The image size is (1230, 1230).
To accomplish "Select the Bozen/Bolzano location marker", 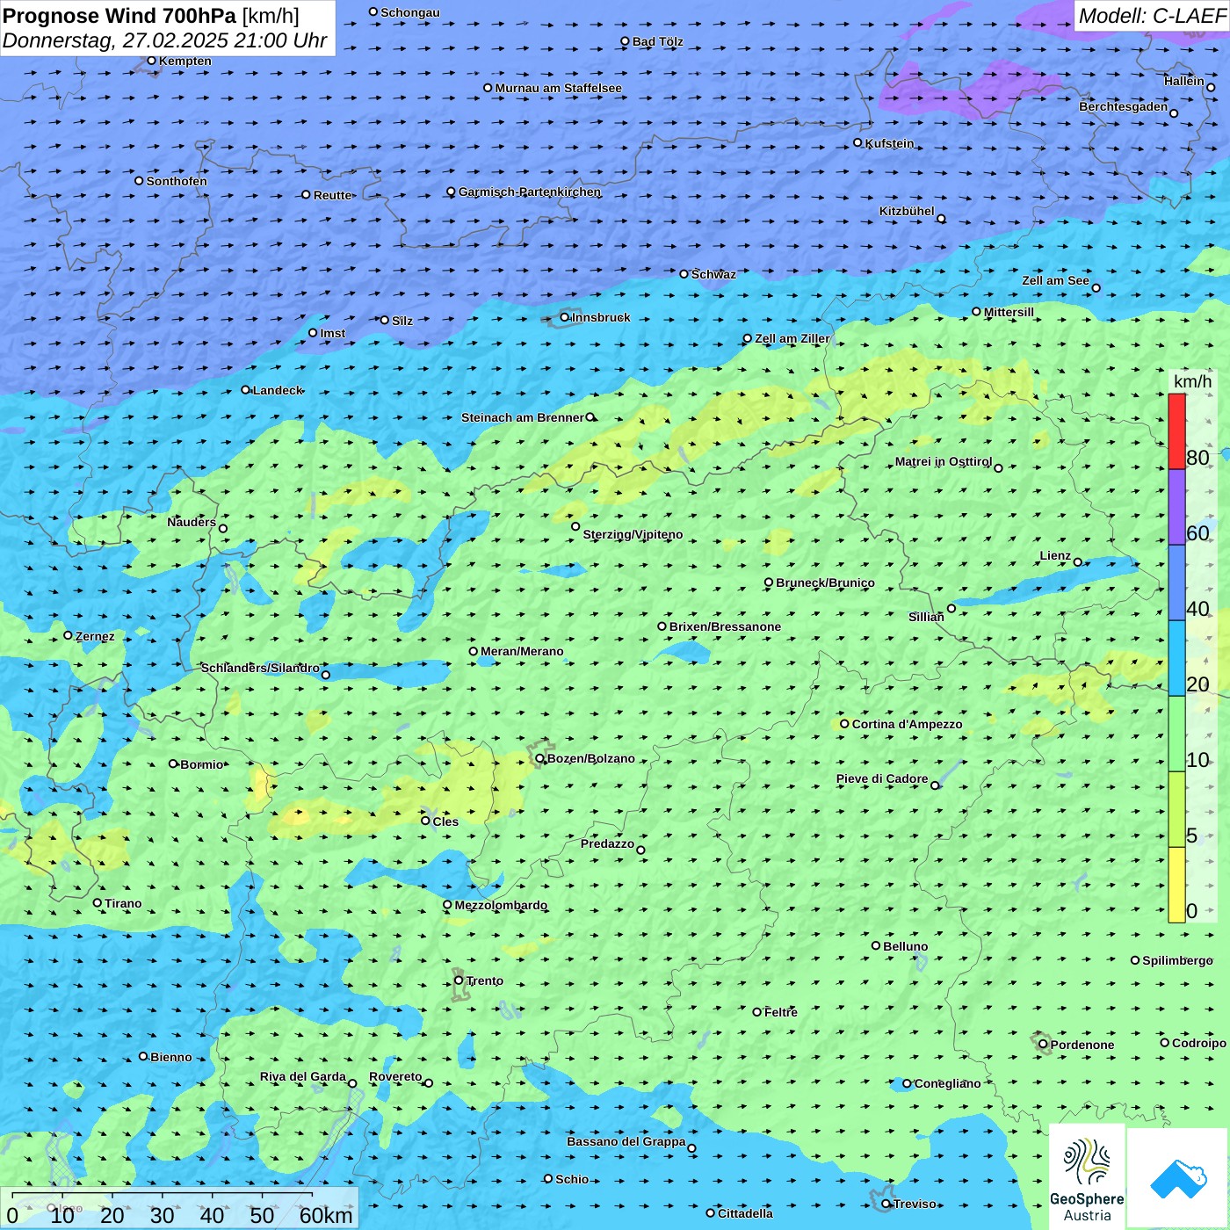I will (x=539, y=758).
